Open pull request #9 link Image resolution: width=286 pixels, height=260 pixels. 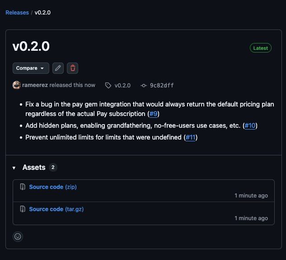click(x=154, y=114)
